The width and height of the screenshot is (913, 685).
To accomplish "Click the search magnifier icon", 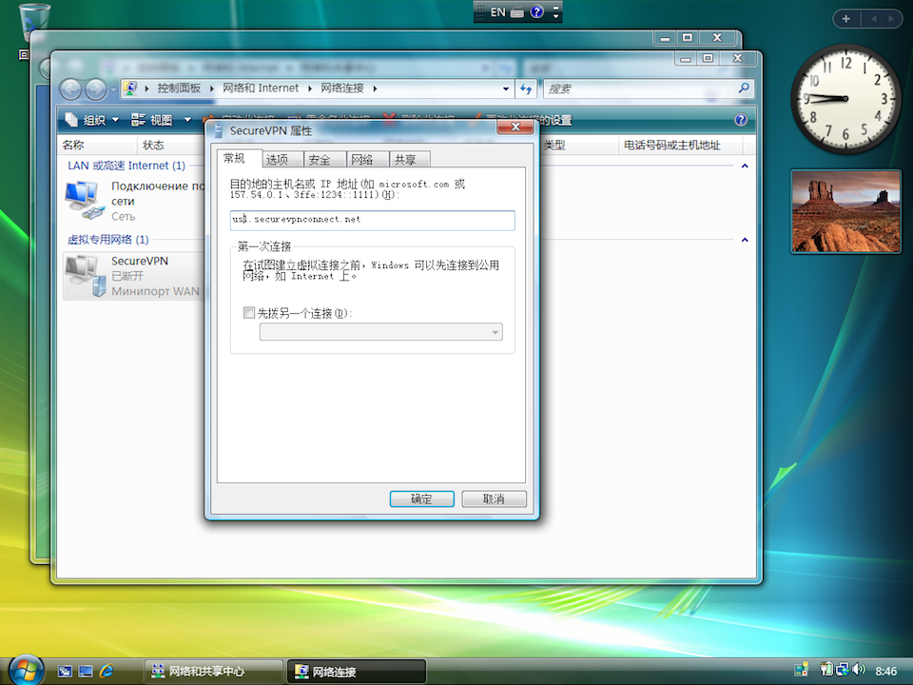I will 744,88.
